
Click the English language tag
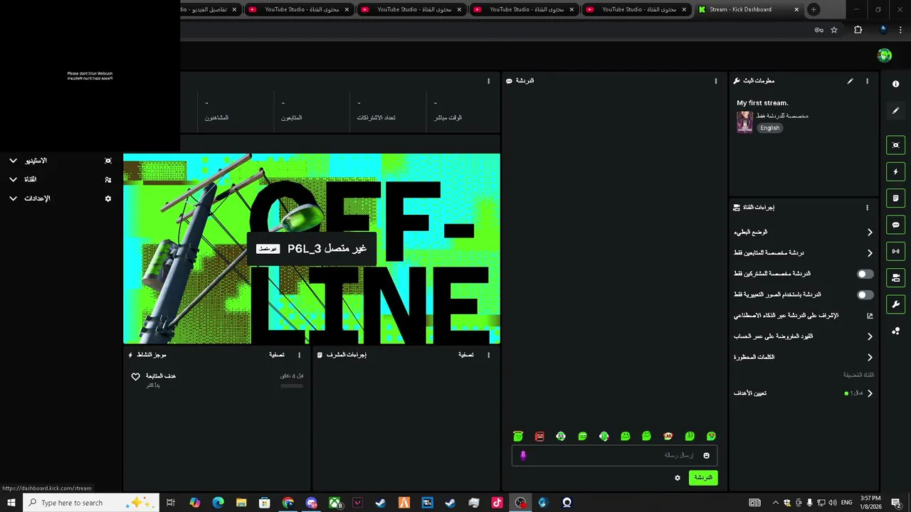coord(769,128)
